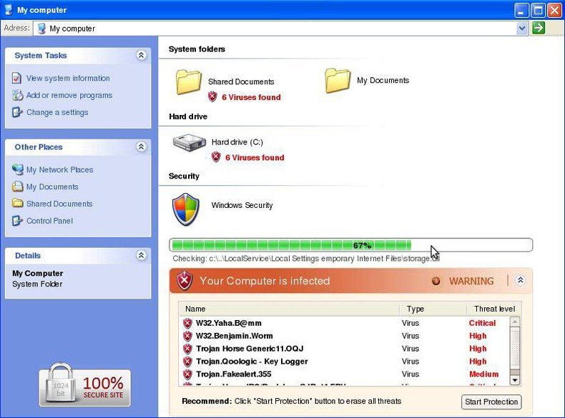Collapse the Other Places panel
Viewport: 565px width, 418px height.
[142, 146]
